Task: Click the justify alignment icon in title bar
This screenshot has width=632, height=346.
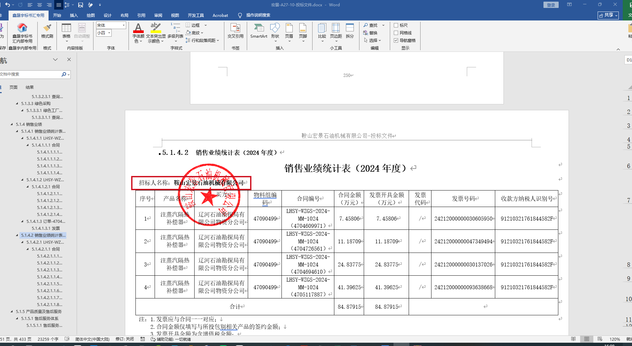Action: pyautogui.click(x=59, y=5)
